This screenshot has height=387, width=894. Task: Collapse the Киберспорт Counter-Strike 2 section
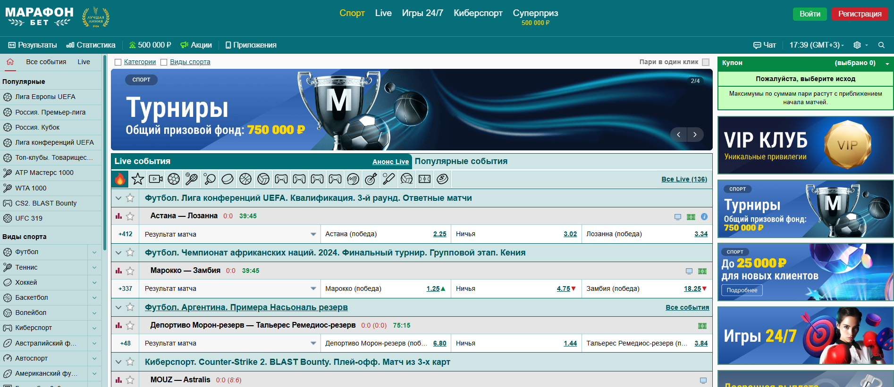click(x=118, y=362)
